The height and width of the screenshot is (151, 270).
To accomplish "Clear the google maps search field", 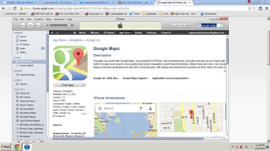I will (x=222, y=25).
